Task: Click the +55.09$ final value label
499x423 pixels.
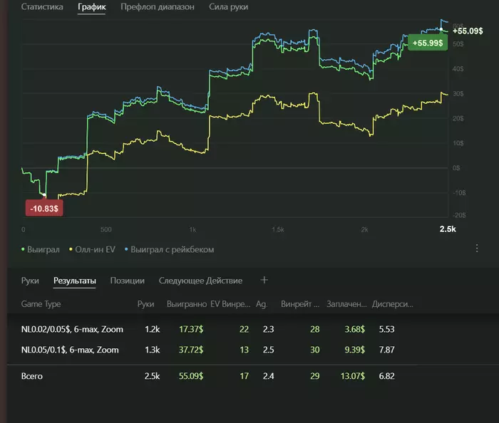Action: 468,31
